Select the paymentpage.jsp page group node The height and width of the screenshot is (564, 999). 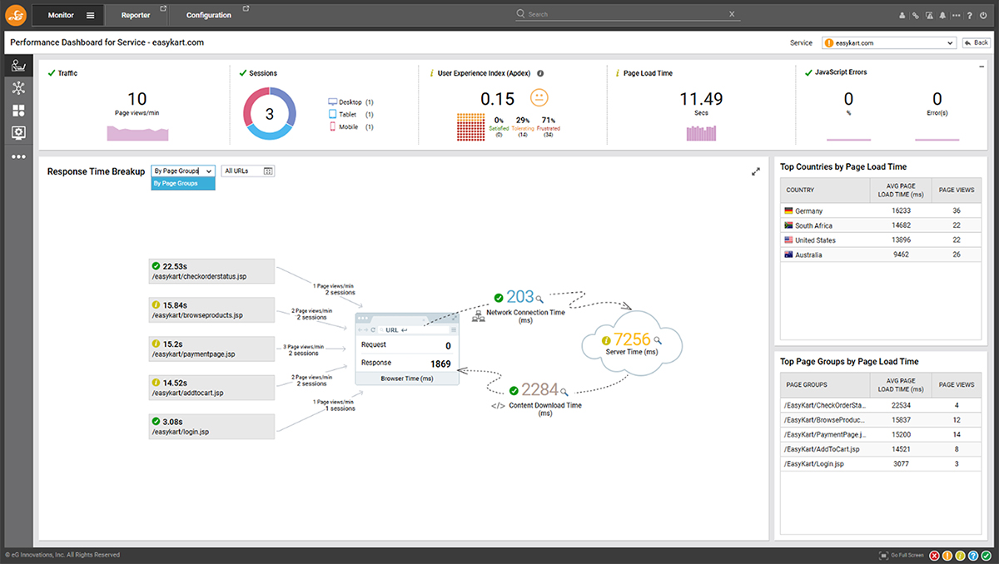click(x=212, y=349)
